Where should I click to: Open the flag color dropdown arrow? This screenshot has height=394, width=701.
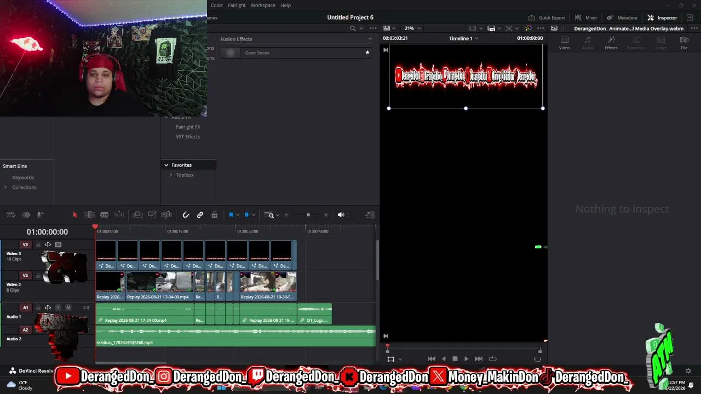(x=238, y=215)
